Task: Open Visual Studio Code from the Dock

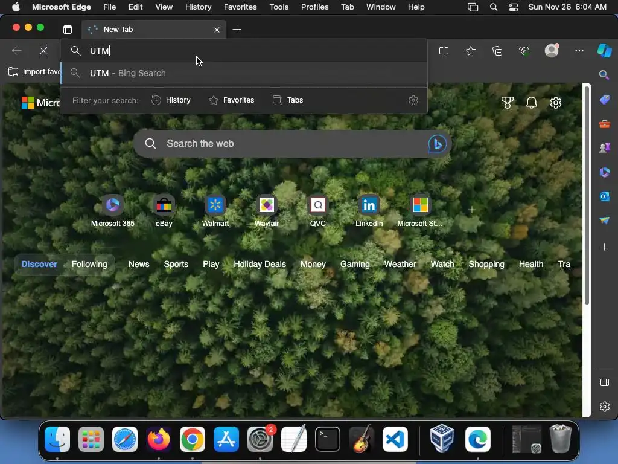Action: [395, 439]
